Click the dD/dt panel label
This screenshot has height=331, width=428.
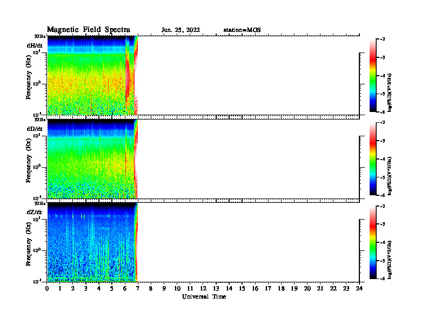(35, 129)
